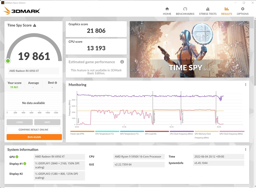Click the Graphics score value 21 806
Viewport: 256px width, 188px height.
click(96, 31)
